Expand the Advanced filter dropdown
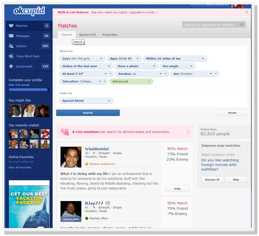The width and height of the screenshot is (259, 236). pyautogui.click(x=131, y=81)
